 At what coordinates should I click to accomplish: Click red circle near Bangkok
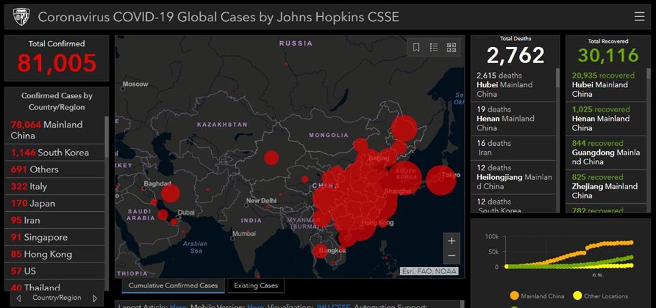(x=320, y=251)
